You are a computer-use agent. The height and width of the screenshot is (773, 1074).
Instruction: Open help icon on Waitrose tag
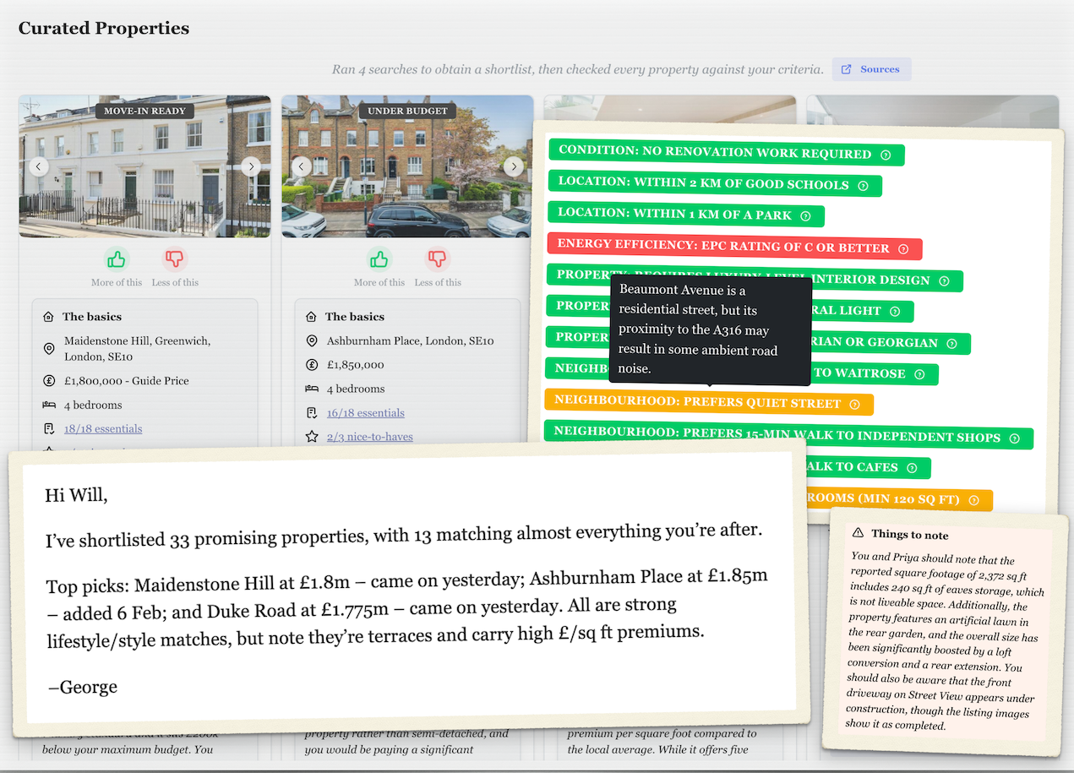click(x=919, y=374)
